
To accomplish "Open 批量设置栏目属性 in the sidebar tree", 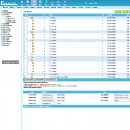I will point(11,22).
